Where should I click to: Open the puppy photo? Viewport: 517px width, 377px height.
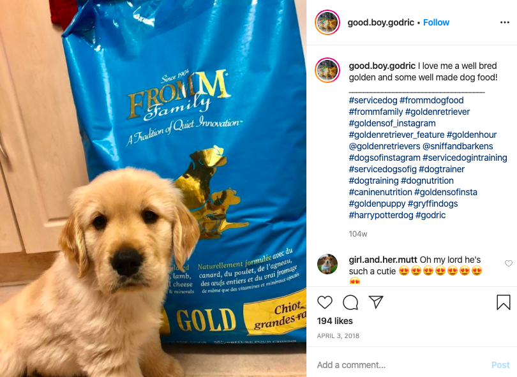(x=153, y=189)
